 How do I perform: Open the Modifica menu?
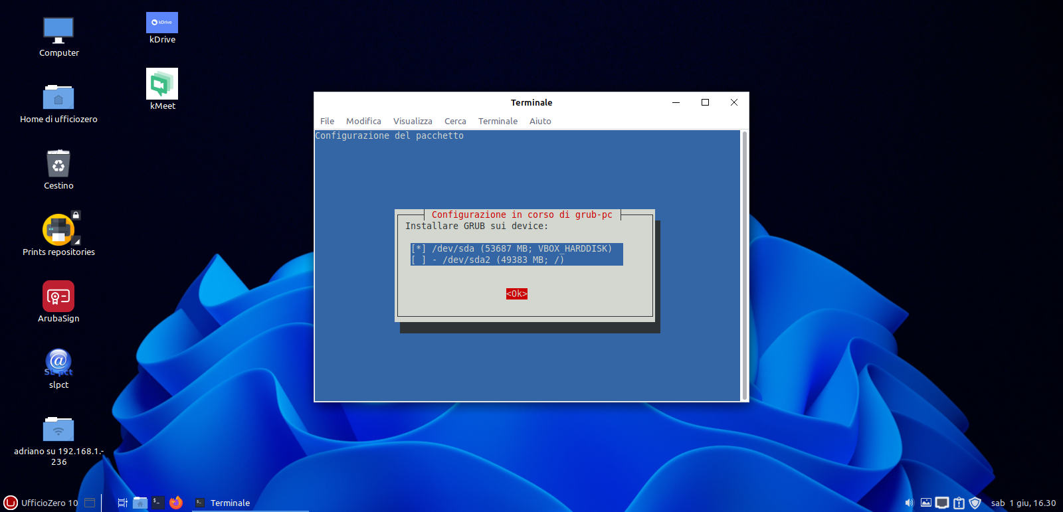click(x=363, y=122)
